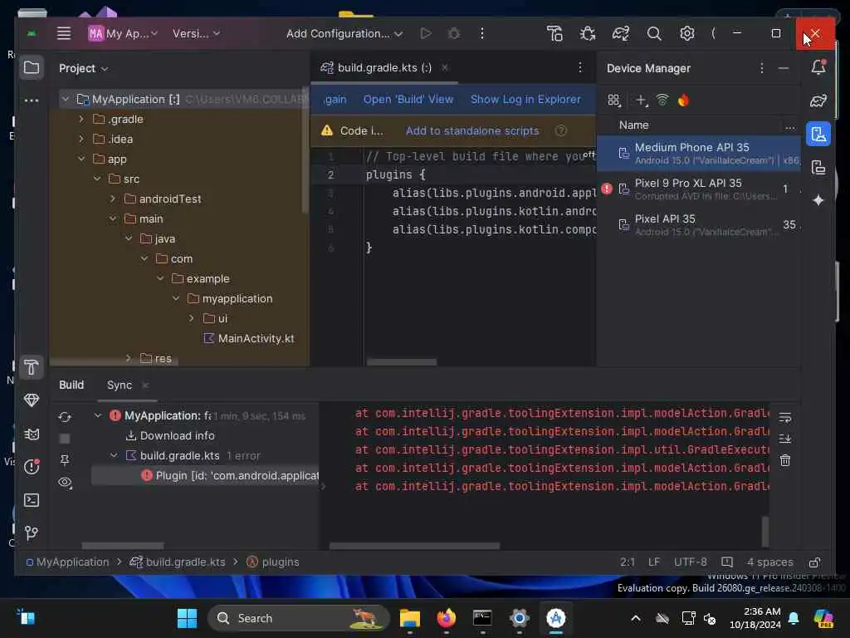Open Device Manager icon in right sidebar

coord(818,134)
